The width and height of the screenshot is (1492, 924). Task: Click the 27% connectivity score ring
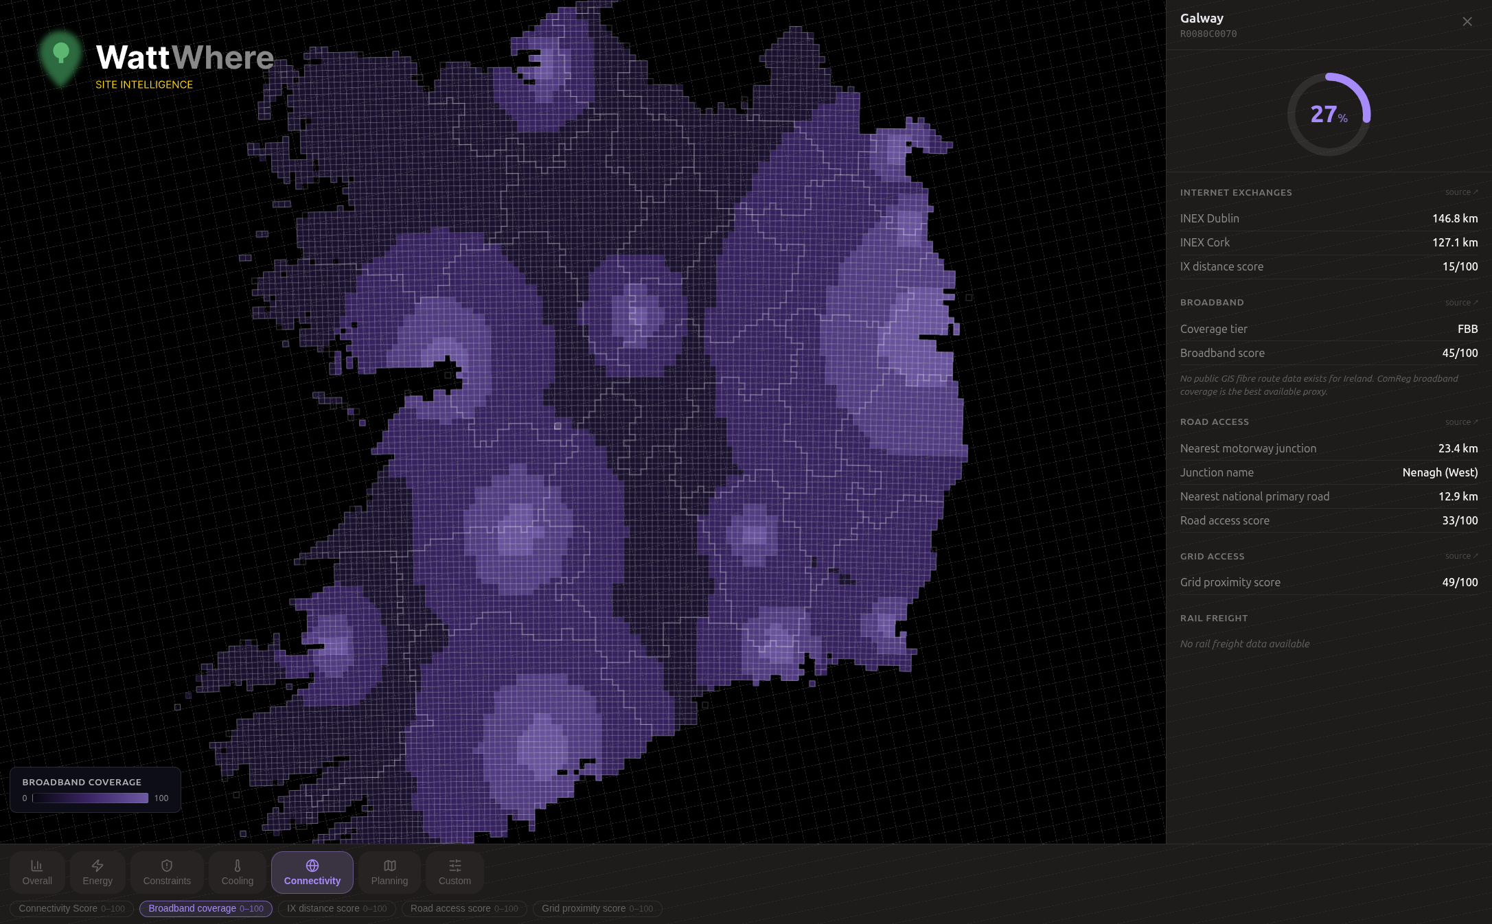tap(1329, 114)
